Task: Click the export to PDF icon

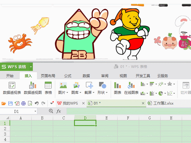Action: (17, 103)
